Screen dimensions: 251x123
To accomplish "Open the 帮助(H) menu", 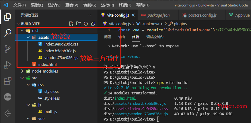I will click(x=143, y=5).
